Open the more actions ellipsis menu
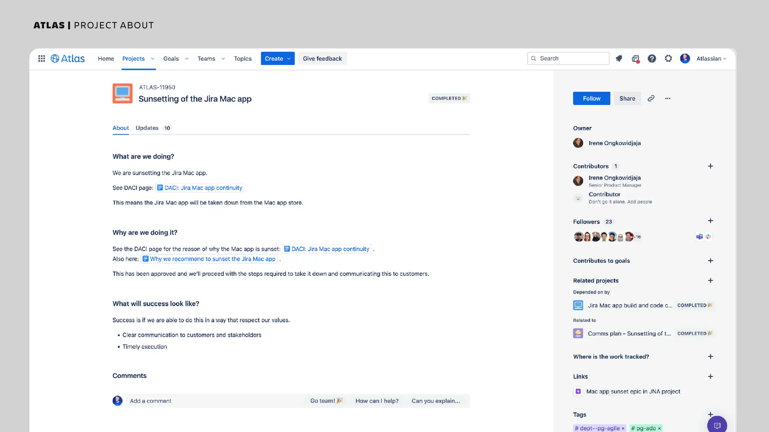 pyautogui.click(x=668, y=98)
